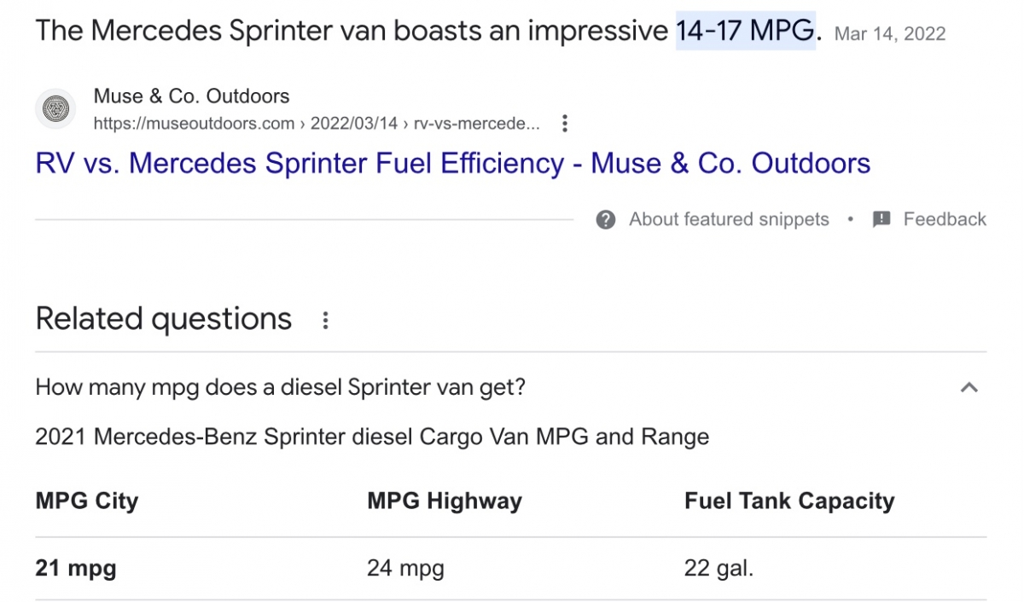Click the 'Mar 14, 2022' date
Screen dimensions: 1024x602
click(x=890, y=34)
